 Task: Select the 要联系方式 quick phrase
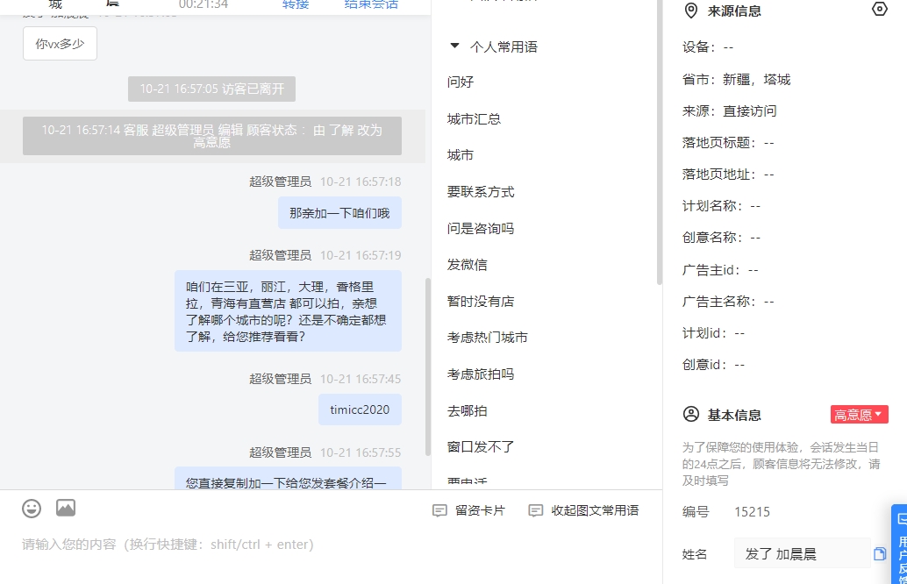click(481, 192)
